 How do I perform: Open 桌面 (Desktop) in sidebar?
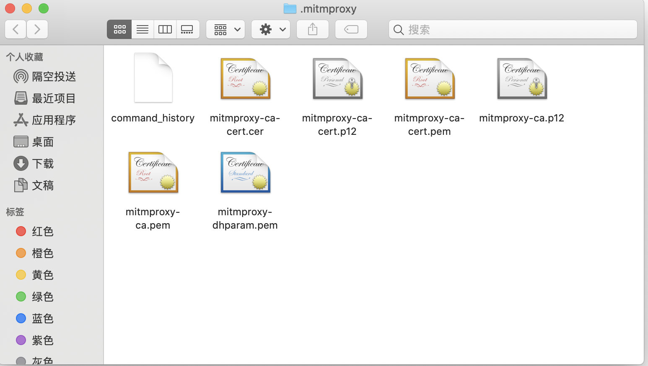(x=52, y=142)
